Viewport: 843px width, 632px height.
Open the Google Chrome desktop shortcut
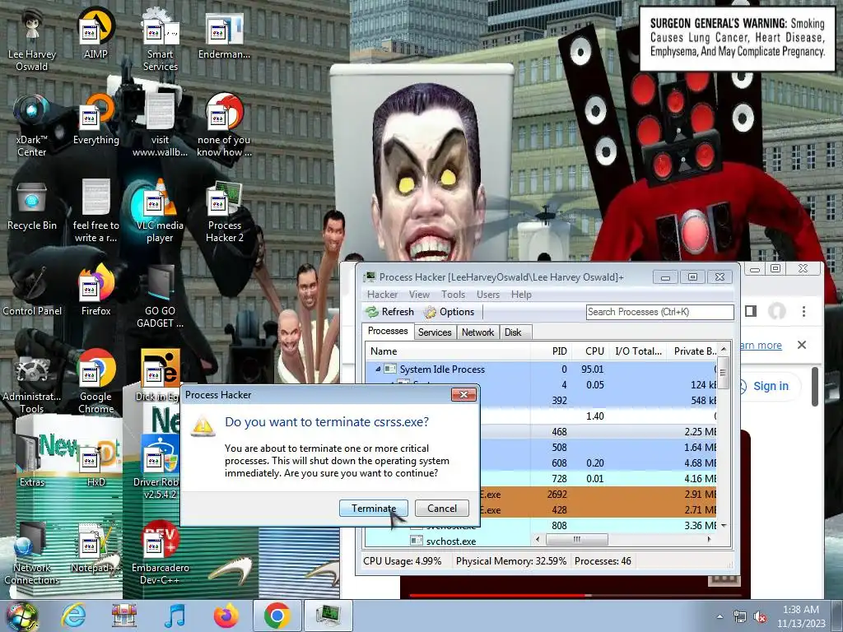[x=95, y=383]
